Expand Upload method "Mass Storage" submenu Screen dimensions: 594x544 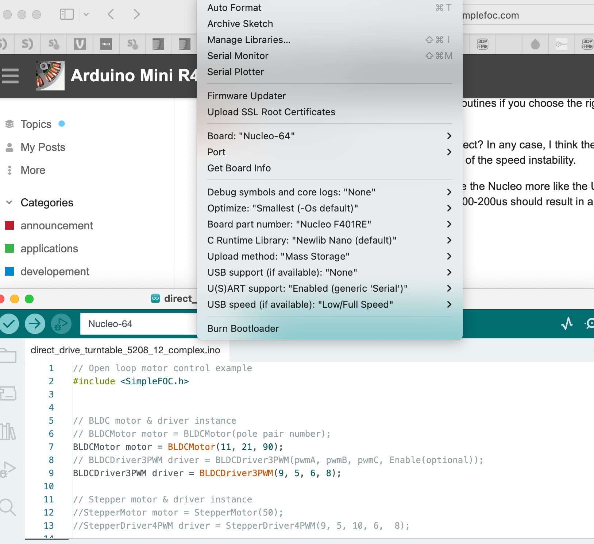[329, 256]
